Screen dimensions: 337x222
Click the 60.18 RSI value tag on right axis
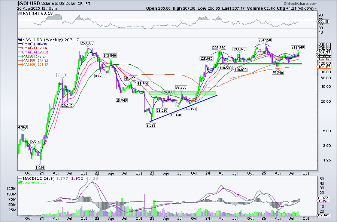323,21
